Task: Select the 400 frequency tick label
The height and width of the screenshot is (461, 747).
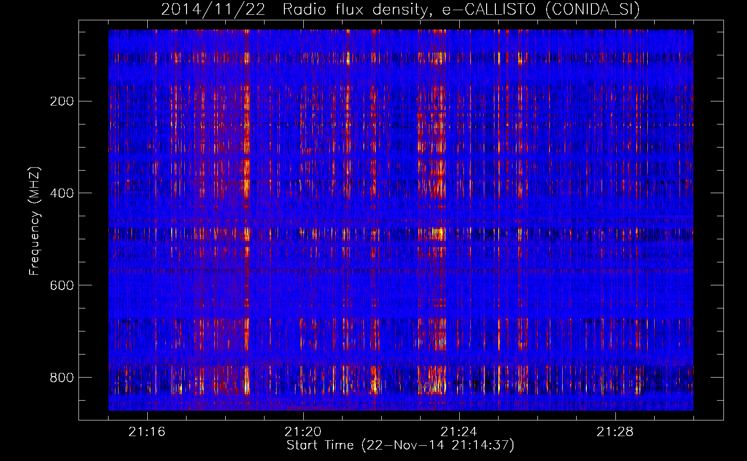Action: pyautogui.click(x=61, y=193)
